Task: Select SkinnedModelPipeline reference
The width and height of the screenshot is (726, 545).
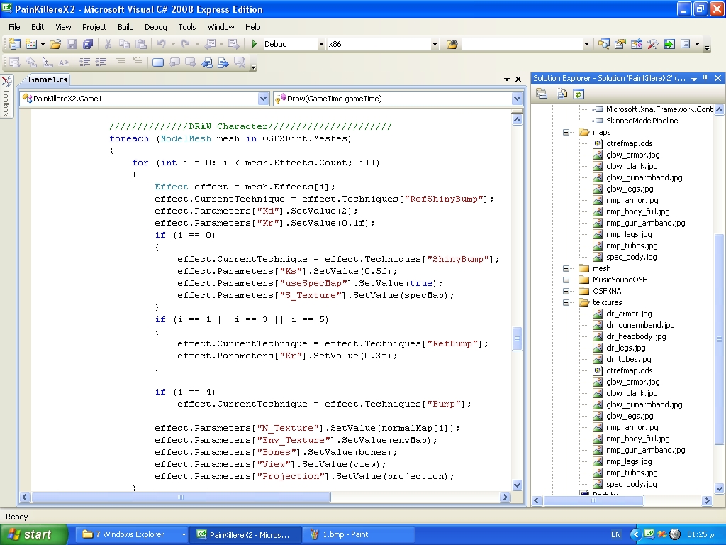Action: coord(642,121)
